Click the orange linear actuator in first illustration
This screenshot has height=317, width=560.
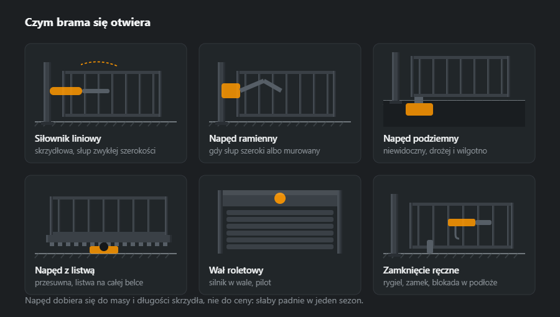(66, 91)
